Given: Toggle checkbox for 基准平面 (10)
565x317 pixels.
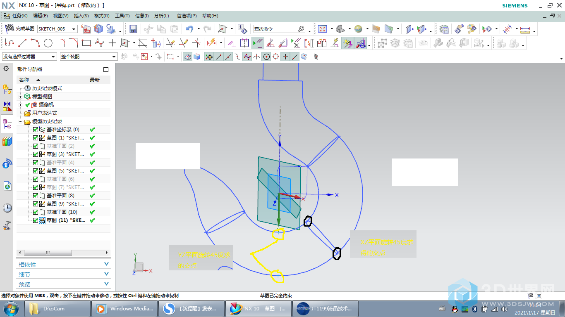Looking at the screenshot, I should click(36, 212).
